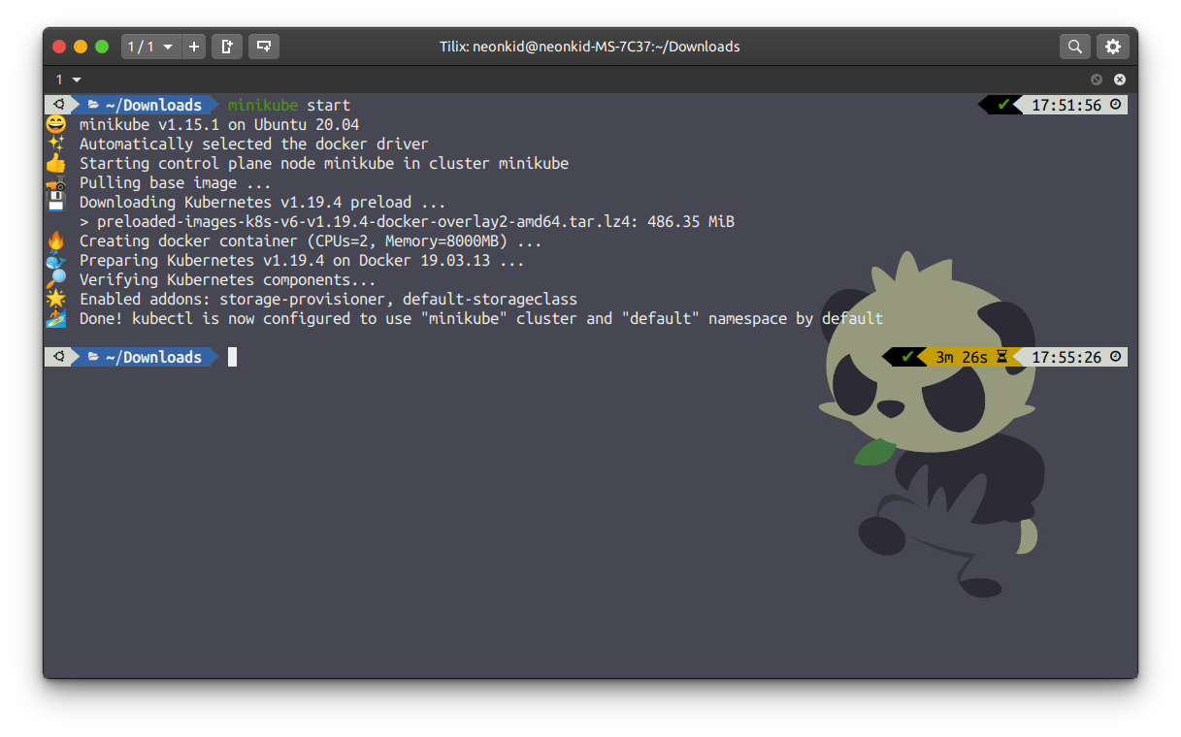The height and width of the screenshot is (737, 1181).
Task: Open the 1 / 1 session switcher dropdown
Action: (151, 46)
